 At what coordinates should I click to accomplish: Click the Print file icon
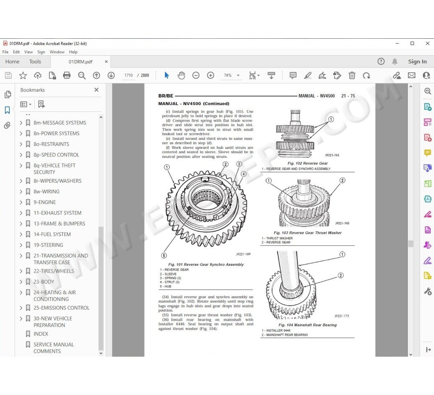[67, 75]
